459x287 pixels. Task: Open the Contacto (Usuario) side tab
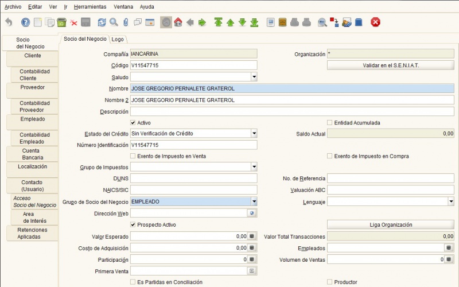point(33,185)
